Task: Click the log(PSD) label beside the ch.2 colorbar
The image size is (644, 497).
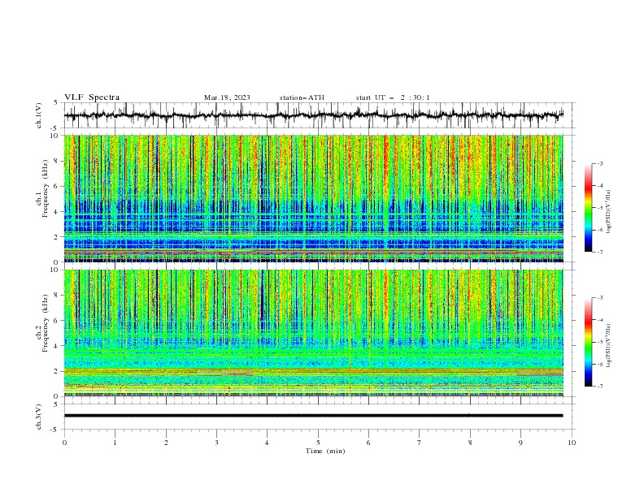Action: 608,346
